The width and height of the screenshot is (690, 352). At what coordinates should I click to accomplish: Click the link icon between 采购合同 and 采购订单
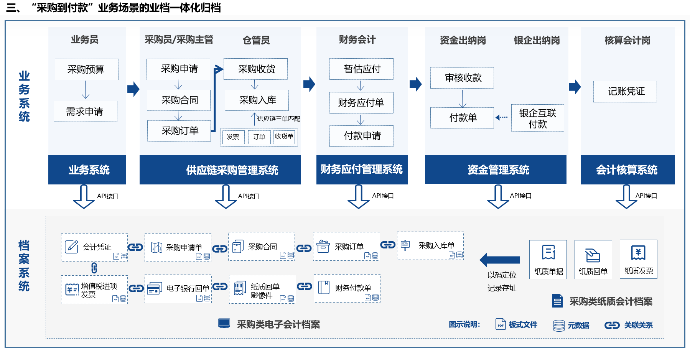click(304, 248)
